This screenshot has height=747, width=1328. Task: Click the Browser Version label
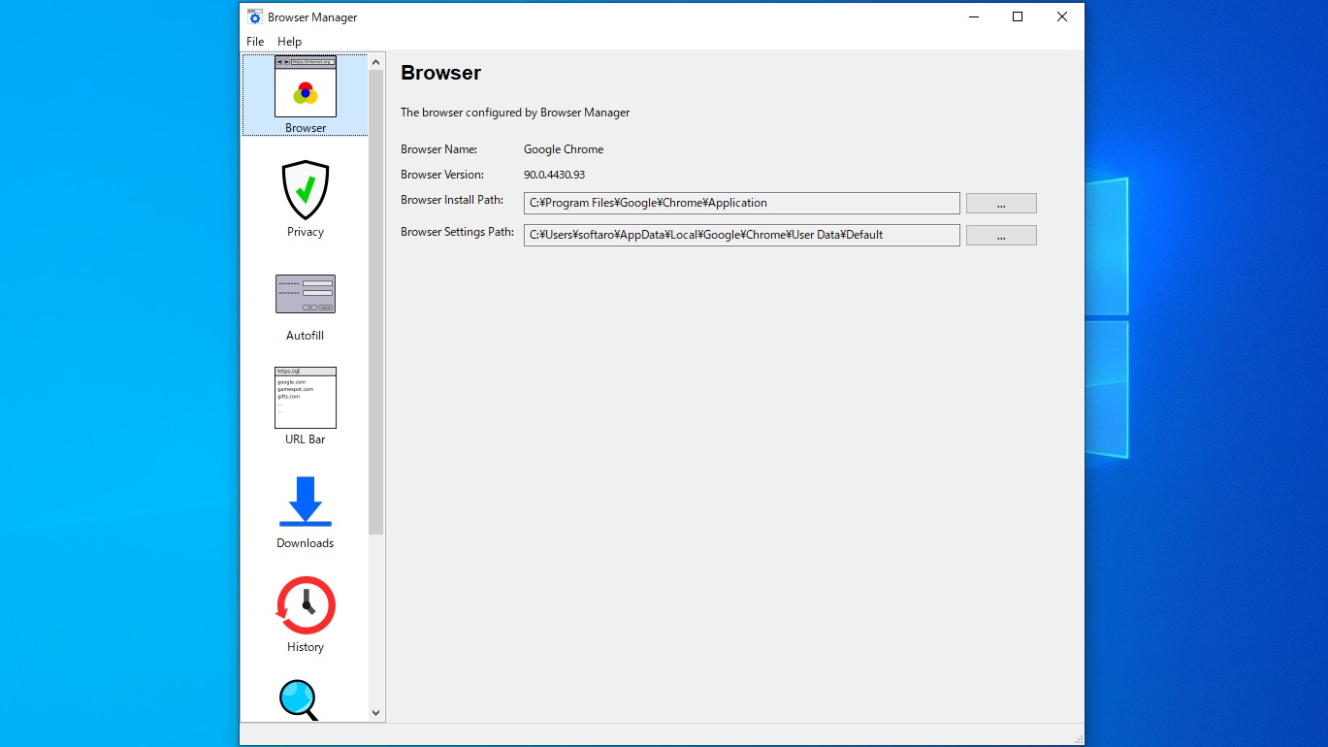tap(441, 175)
